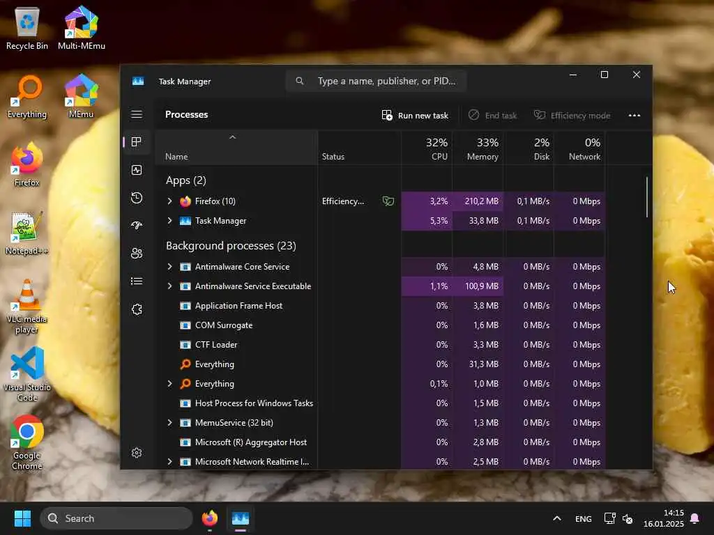
Task: Select the Visual Studio Code desktop shortcut
Action: pos(27,374)
